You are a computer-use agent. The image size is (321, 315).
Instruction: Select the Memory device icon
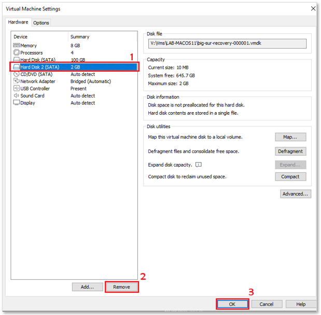(17, 45)
